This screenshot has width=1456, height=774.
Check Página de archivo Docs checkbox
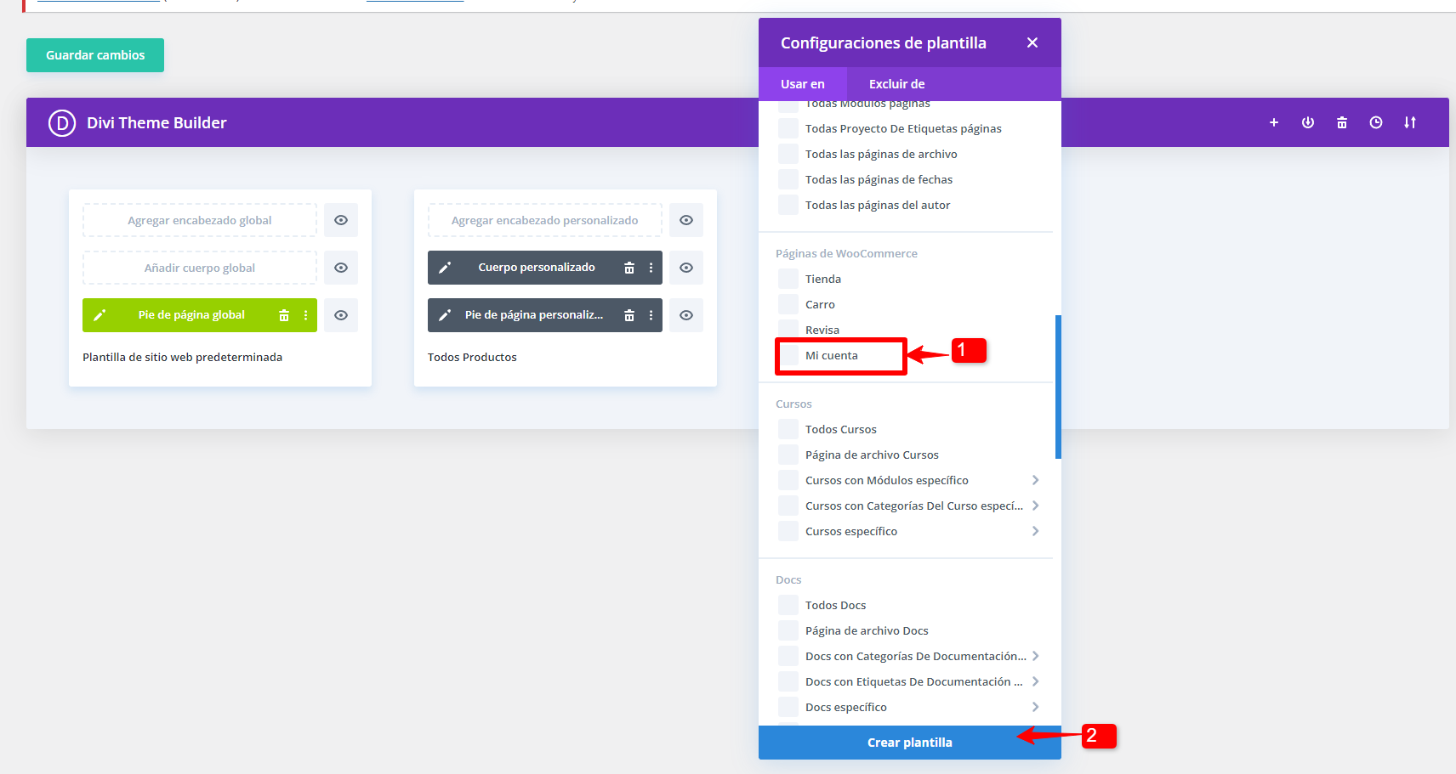pos(789,630)
